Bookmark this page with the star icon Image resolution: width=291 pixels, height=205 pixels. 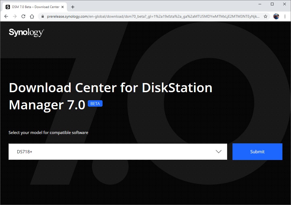point(265,16)
